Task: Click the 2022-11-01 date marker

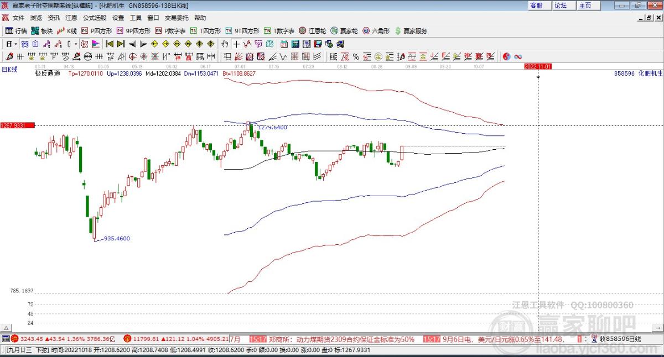Action: 538,66
